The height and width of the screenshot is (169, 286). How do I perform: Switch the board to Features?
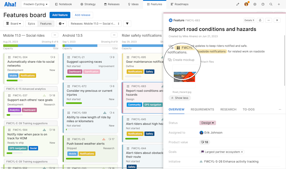(46, 24)
